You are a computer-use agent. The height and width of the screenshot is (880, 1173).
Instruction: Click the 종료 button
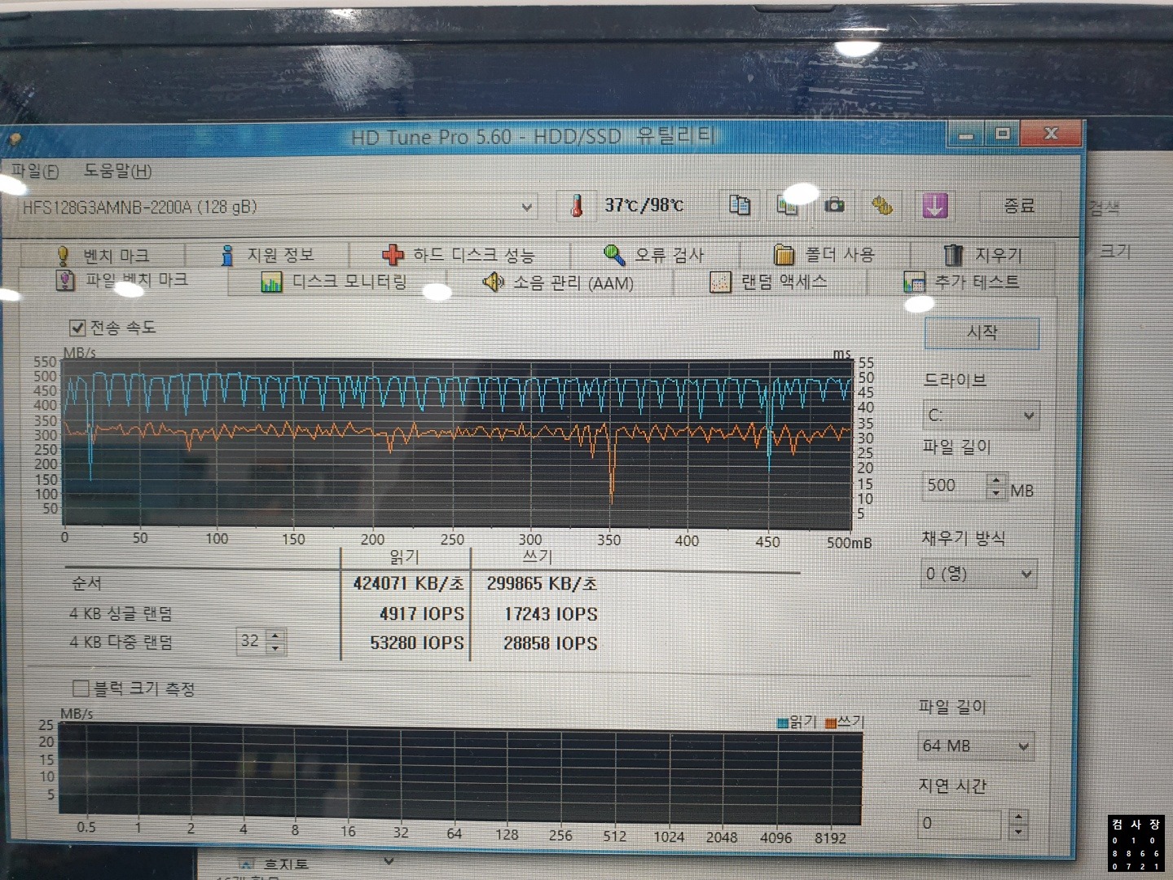tap(1019, 205)
